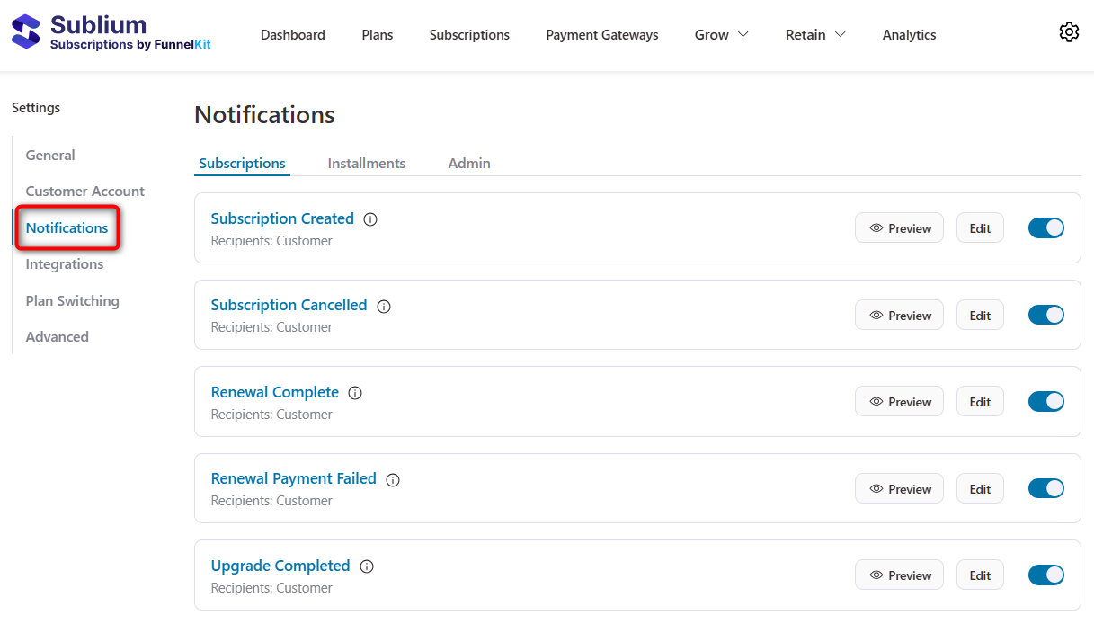Turn off Renewal Payment Failed notification

1046,488
